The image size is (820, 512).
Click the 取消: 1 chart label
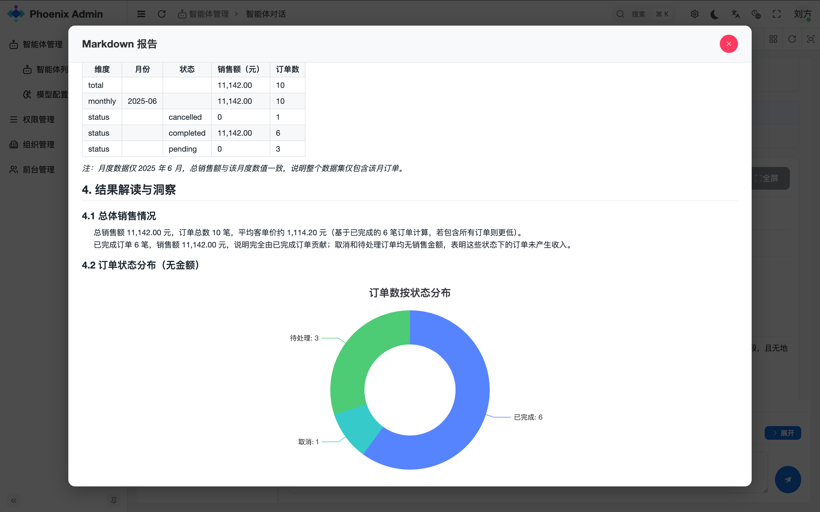point(308,442)
